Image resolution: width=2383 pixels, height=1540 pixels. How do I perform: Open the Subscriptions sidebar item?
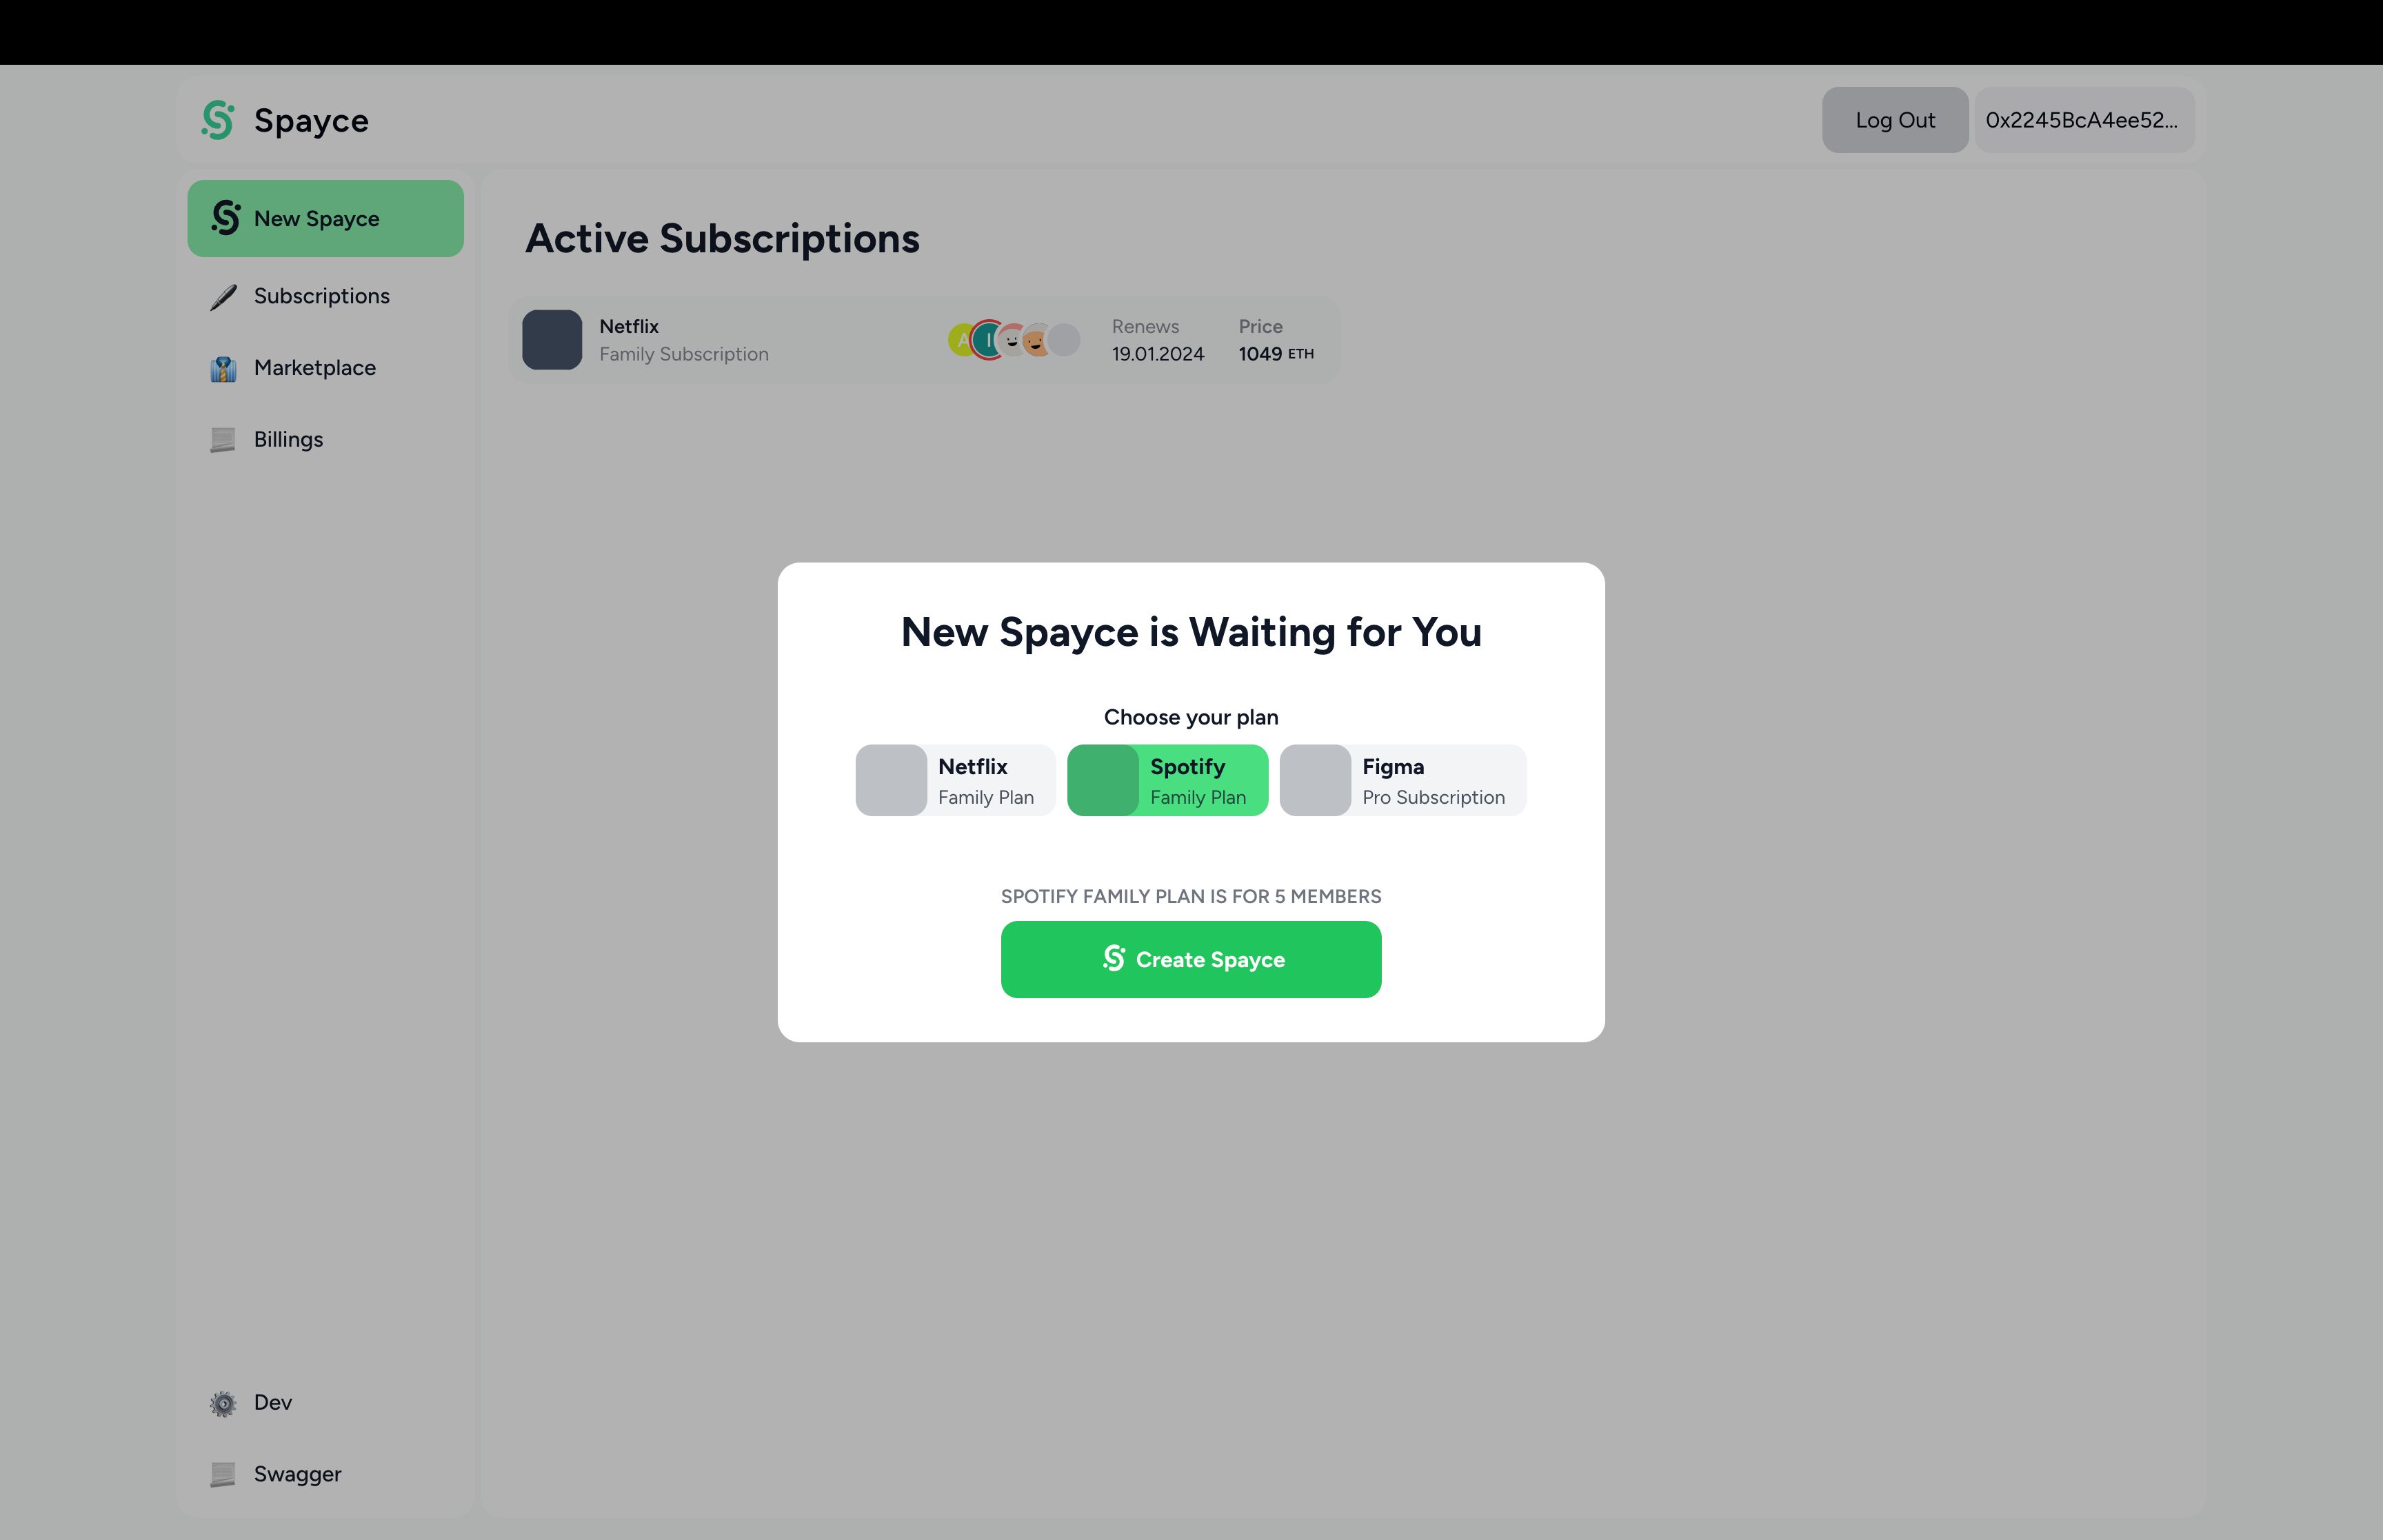(x=325, y=296)
